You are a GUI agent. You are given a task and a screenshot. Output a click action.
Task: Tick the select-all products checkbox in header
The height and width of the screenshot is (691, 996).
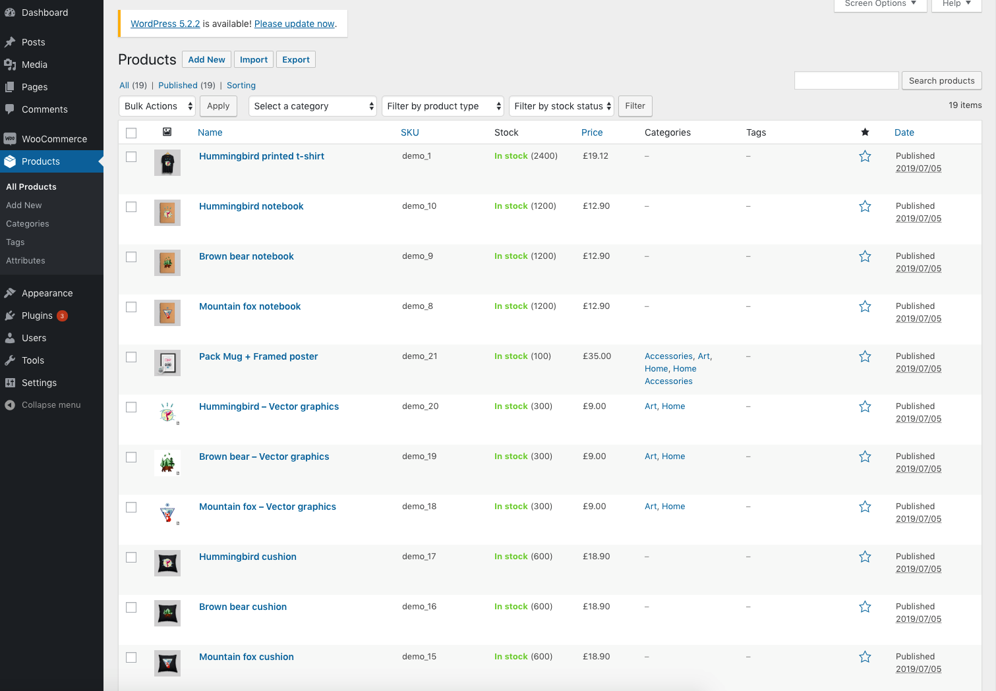131,133
